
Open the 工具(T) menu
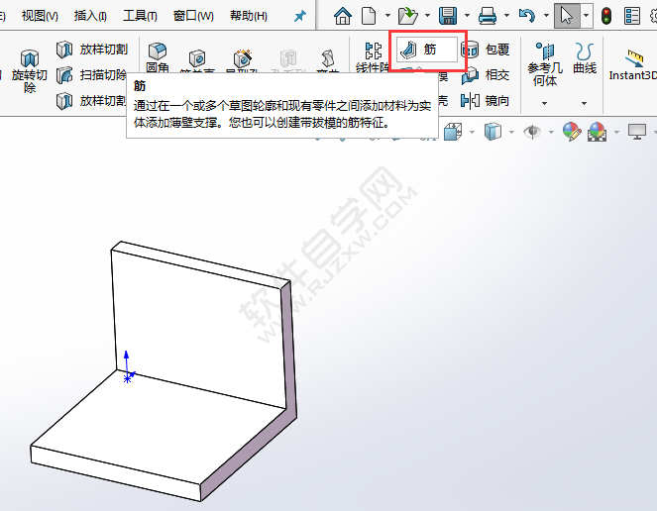click(140, 16)
